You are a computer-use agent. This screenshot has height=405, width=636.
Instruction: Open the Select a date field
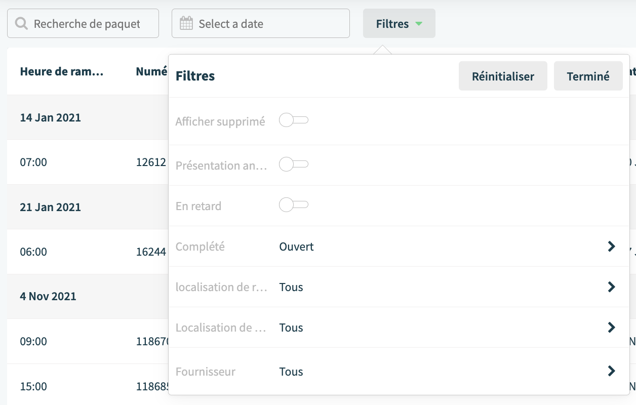(x=261, y=23)
